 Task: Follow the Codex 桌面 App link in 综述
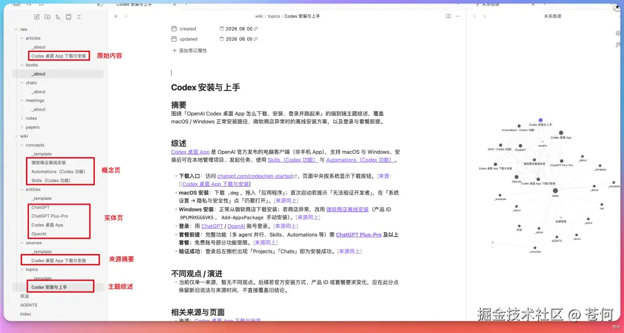point(190,152)
